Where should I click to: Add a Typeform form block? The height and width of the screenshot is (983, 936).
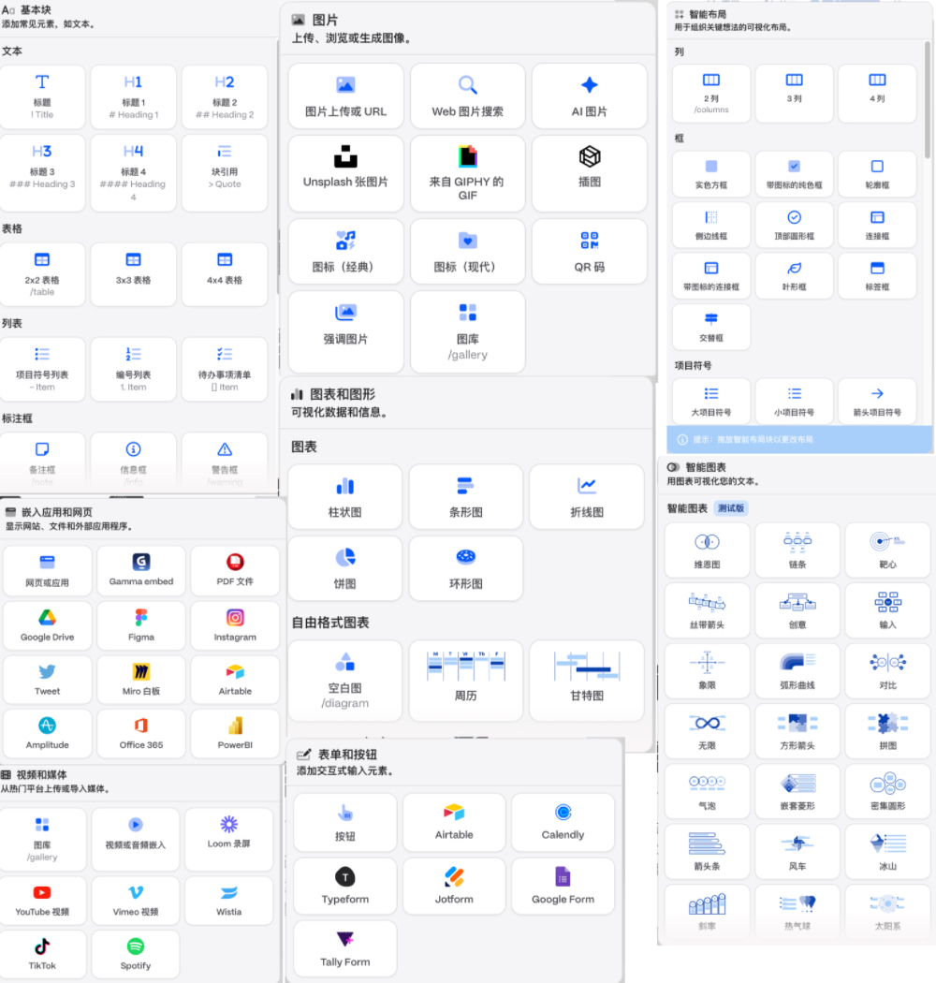point(344,887)
